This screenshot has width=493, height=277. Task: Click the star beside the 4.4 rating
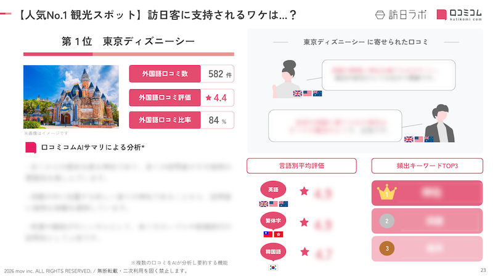tap(208, 97)
